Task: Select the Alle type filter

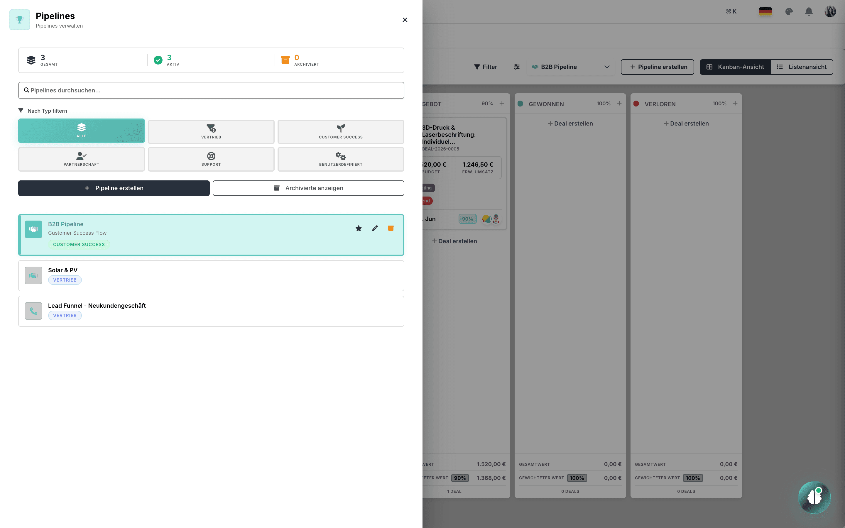Action: point(81,131)
